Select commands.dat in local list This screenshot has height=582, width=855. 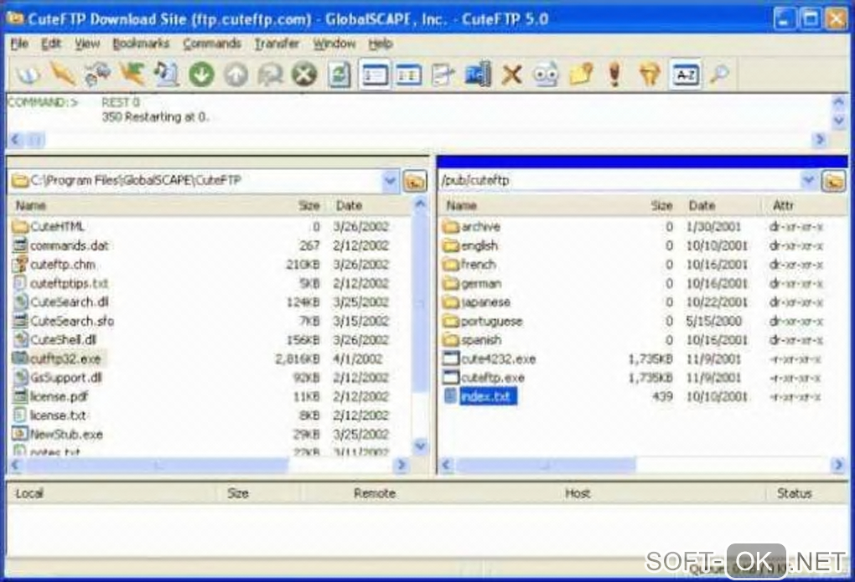click(x=61, y=245)
